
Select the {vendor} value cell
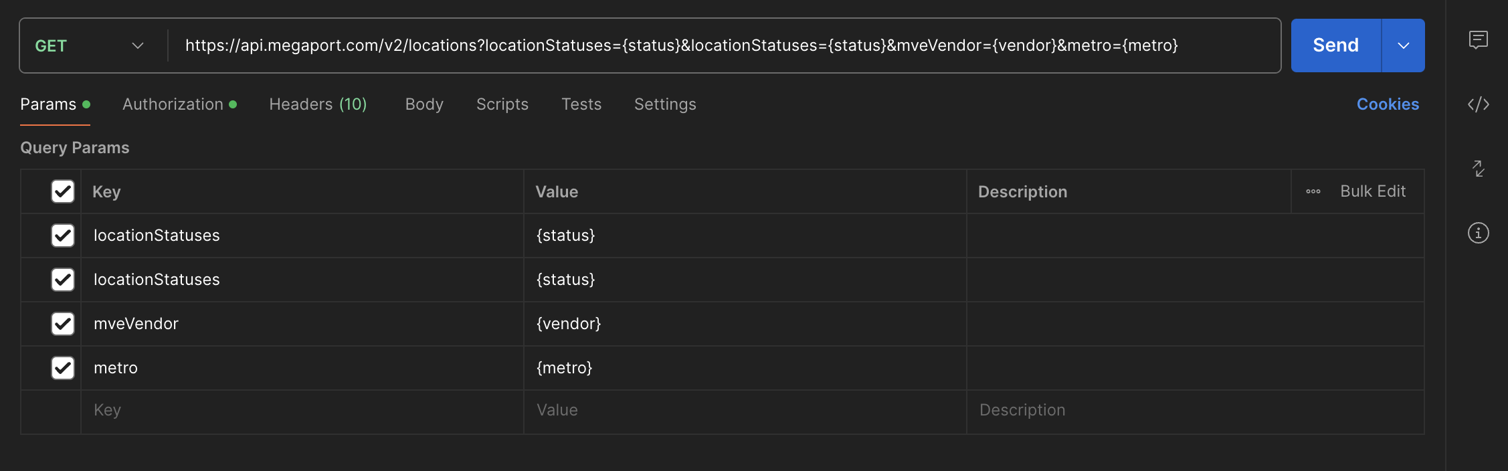click(x=745, y=324)
